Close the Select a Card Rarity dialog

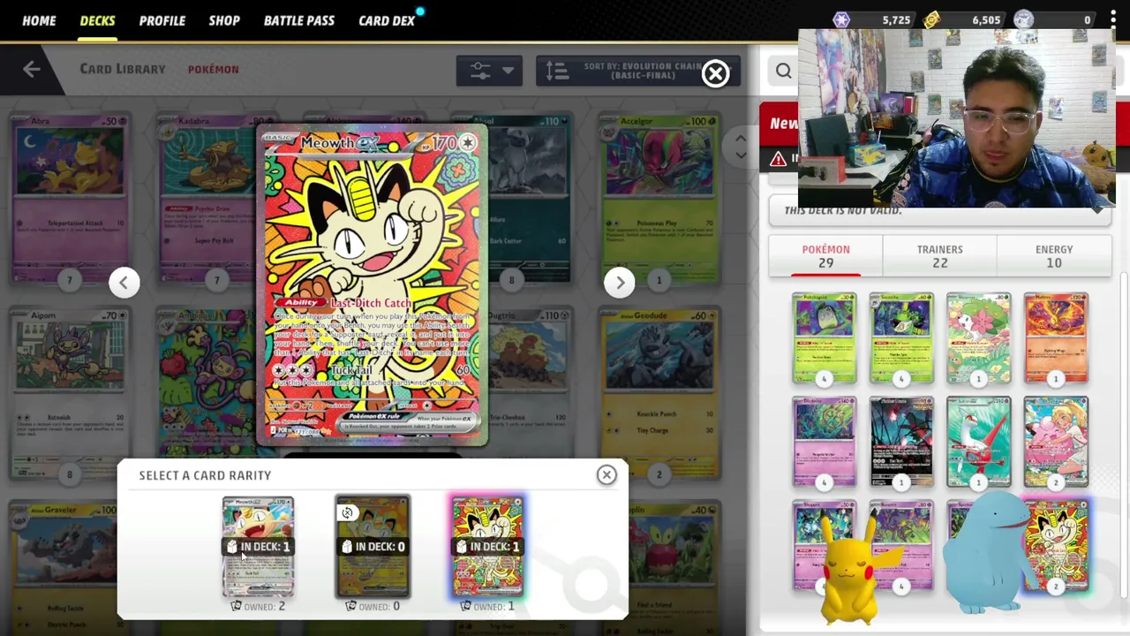click(x=606, y=475)
